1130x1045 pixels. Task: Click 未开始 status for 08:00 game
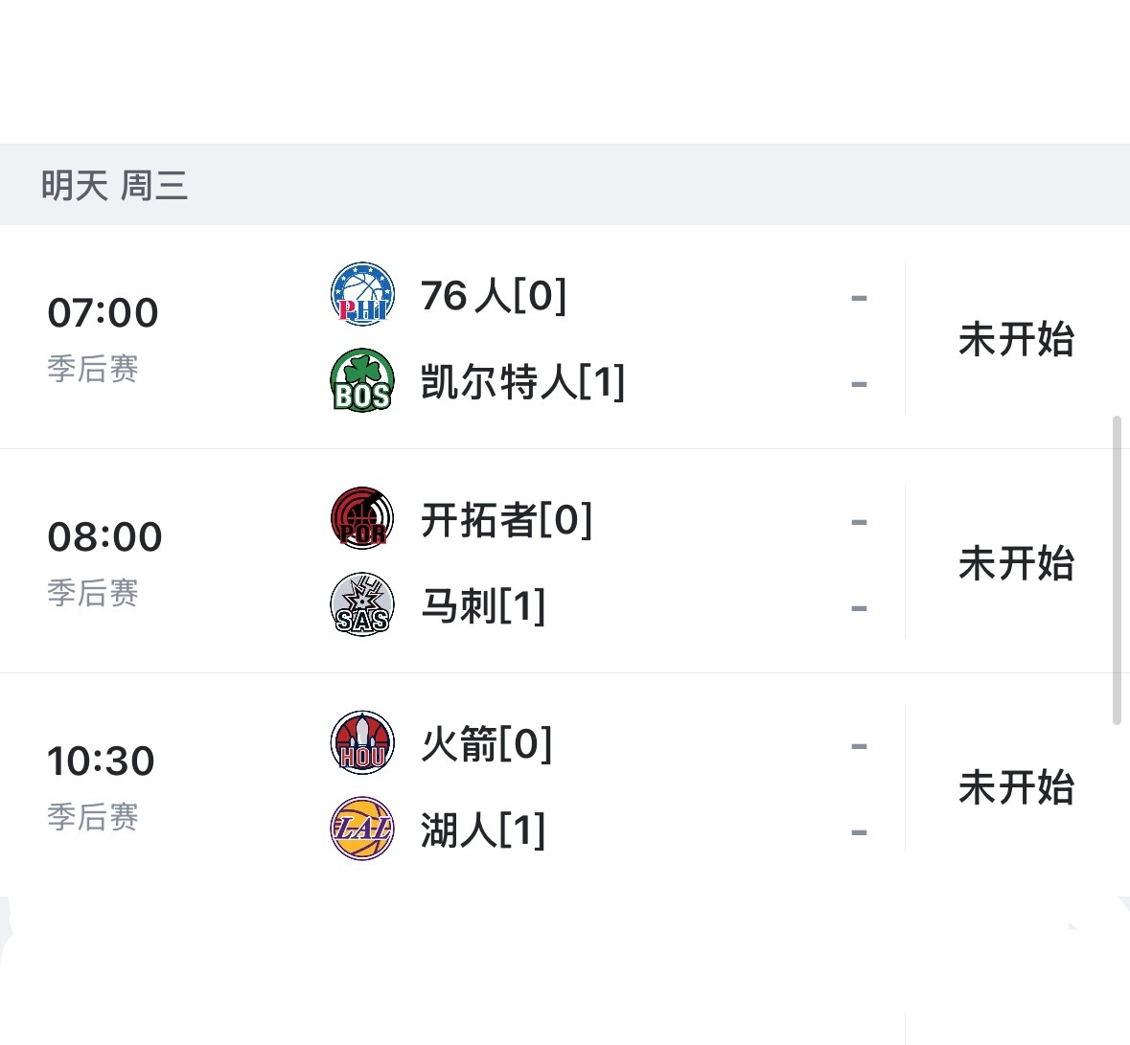1016,563
